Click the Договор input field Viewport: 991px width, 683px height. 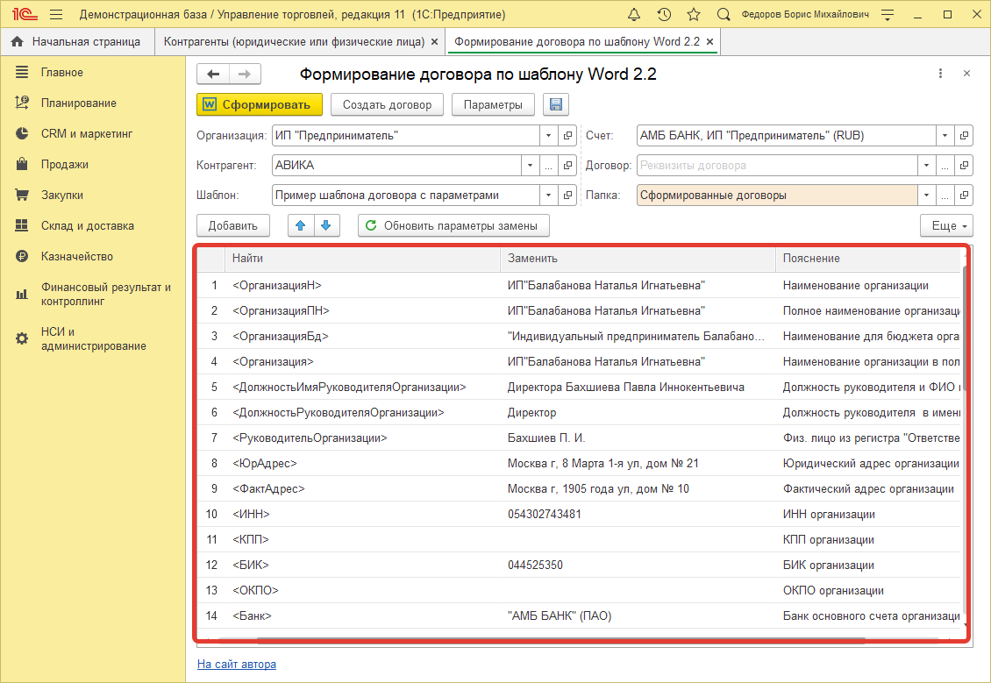point(776,165)
